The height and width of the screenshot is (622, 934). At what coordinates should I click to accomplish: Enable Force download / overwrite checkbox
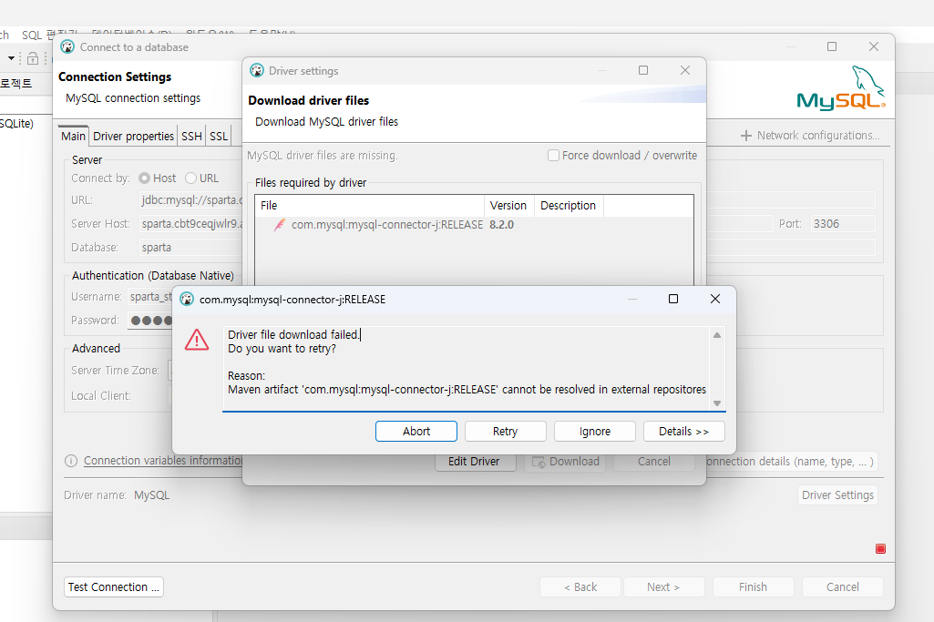[553, 156]
